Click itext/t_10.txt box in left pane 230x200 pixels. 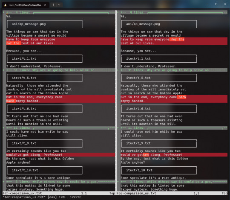[45, 170]
